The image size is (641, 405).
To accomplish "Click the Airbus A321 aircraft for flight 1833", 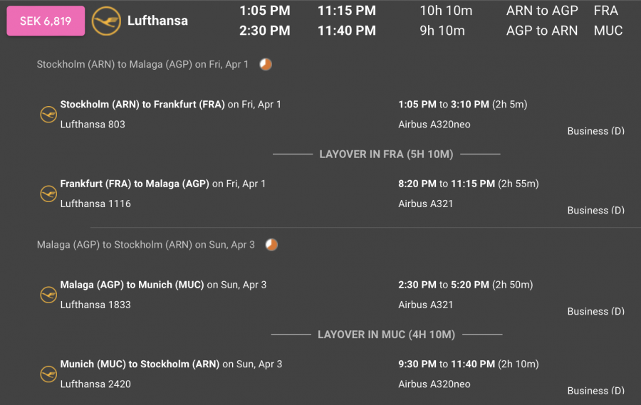I will 426,305.
